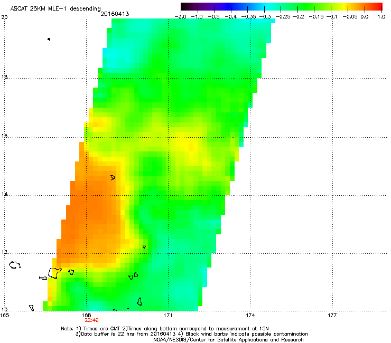This screenshot has width=391, height=343.
Task: Click the colorbar label -0.35
Action: pyautogui.click(x=249, y=17)
